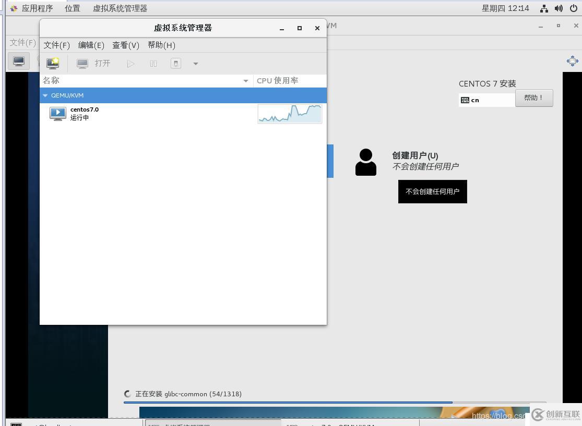Open the 文件(F) menu in background VM window
Screen dimensions: 582x426
click(x=22, y=43)
